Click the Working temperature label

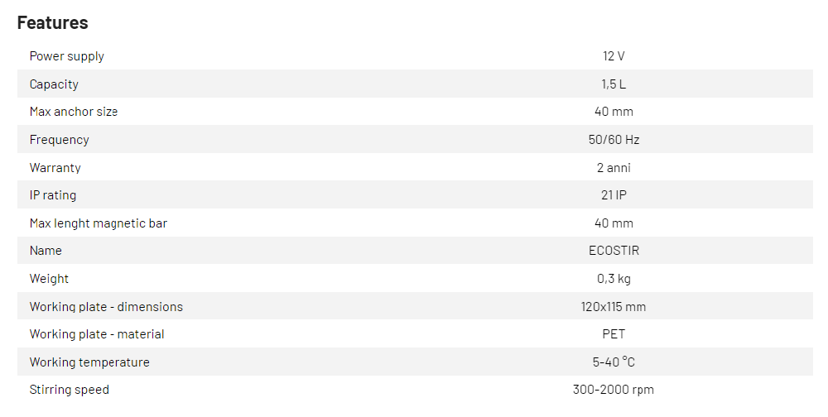(x=89, y=362)
